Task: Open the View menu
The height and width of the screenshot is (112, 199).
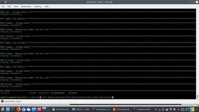Action: 16,7
